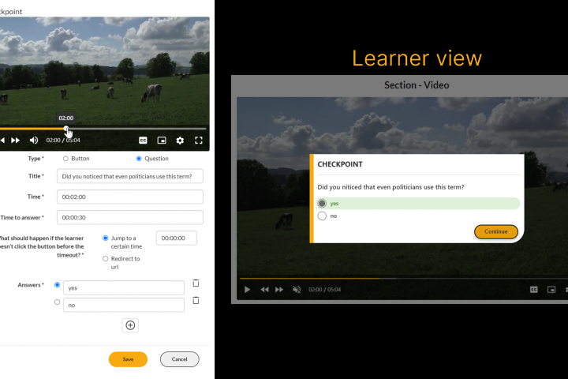
Task: Toggle closed captions in editor video
Action: [143, 141]
